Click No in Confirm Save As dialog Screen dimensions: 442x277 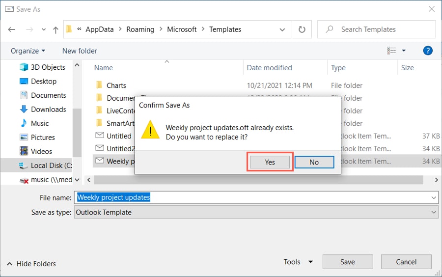[x=314, y=162]
